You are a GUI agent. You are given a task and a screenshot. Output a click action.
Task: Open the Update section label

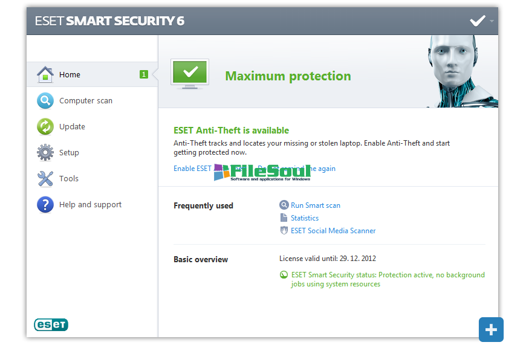click(72, 127)
